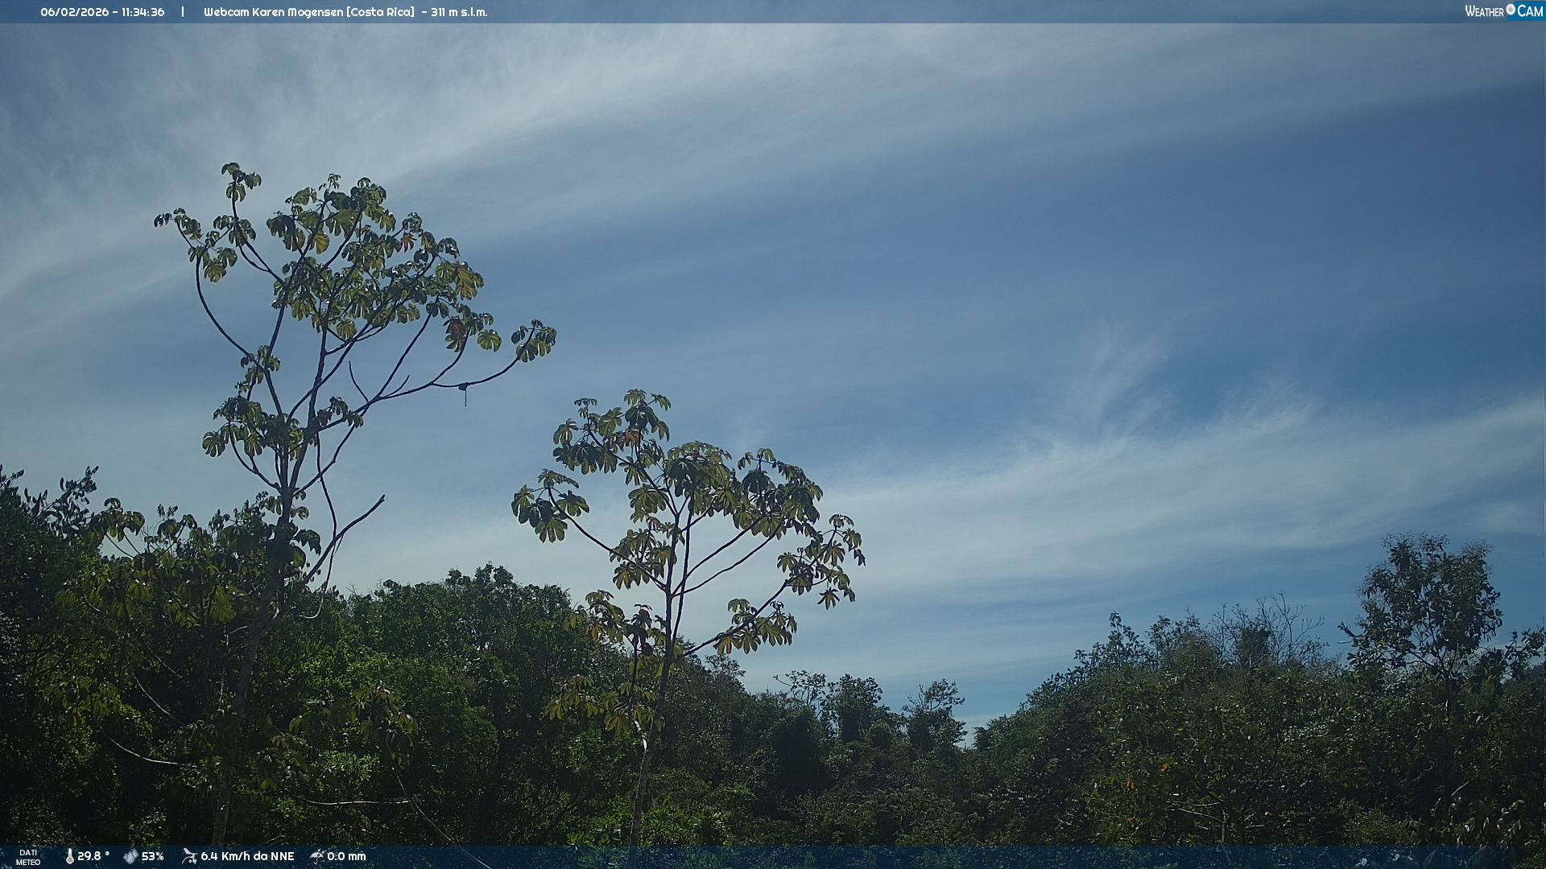Click the rain umbrella icon
The height and width of the screenshot is (869, 1546).
pos(317,856)
